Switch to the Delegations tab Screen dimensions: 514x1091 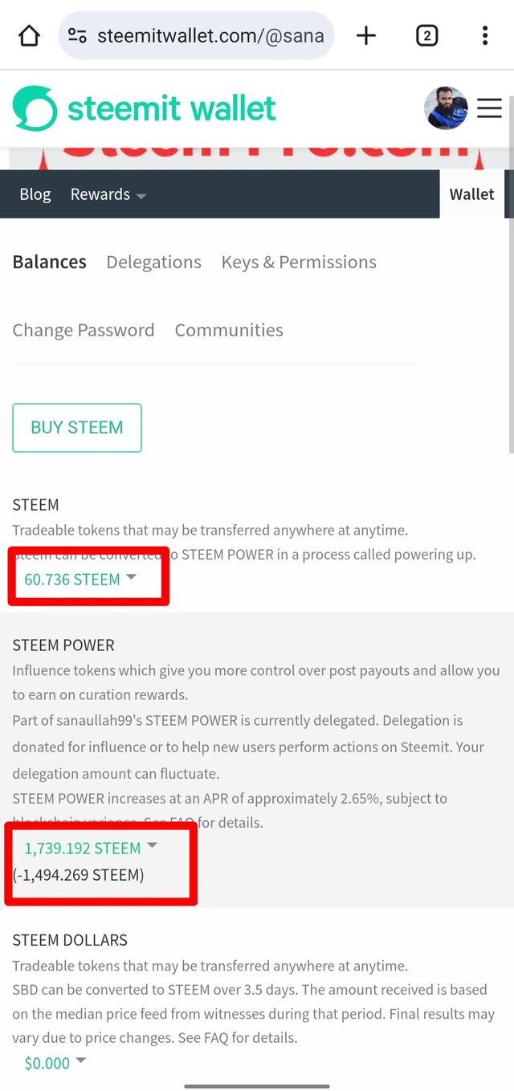[153, 262]
